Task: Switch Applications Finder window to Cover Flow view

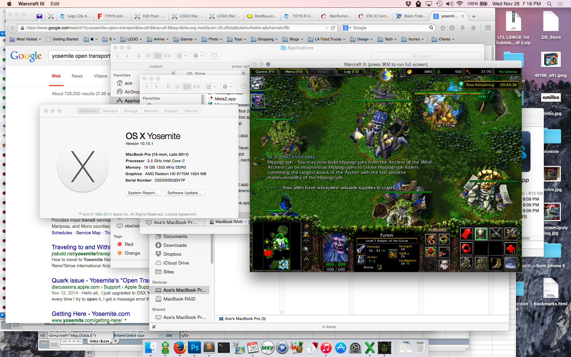Action: coord(167,56)
